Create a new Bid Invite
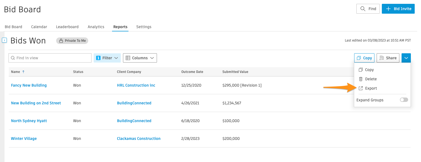The height and width of the screenshot is (162, 421). coord(398,9)
